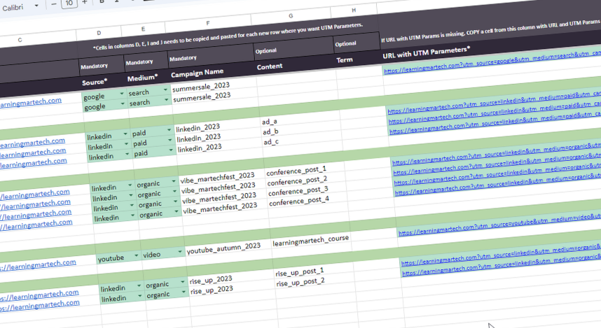Select column E header
Viewport: 601px width, 328px height.
tap(143, 29)
